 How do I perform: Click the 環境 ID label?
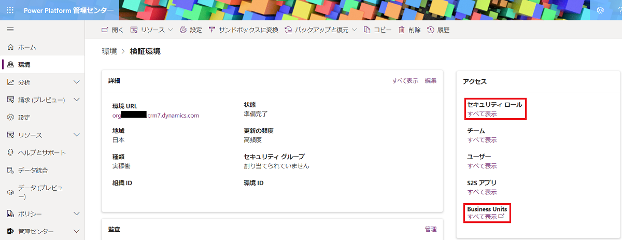pyautogui.click(x=253, y=183)
